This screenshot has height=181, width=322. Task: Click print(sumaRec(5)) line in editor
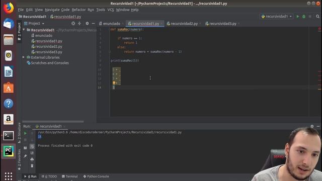[x=125, y=60]
